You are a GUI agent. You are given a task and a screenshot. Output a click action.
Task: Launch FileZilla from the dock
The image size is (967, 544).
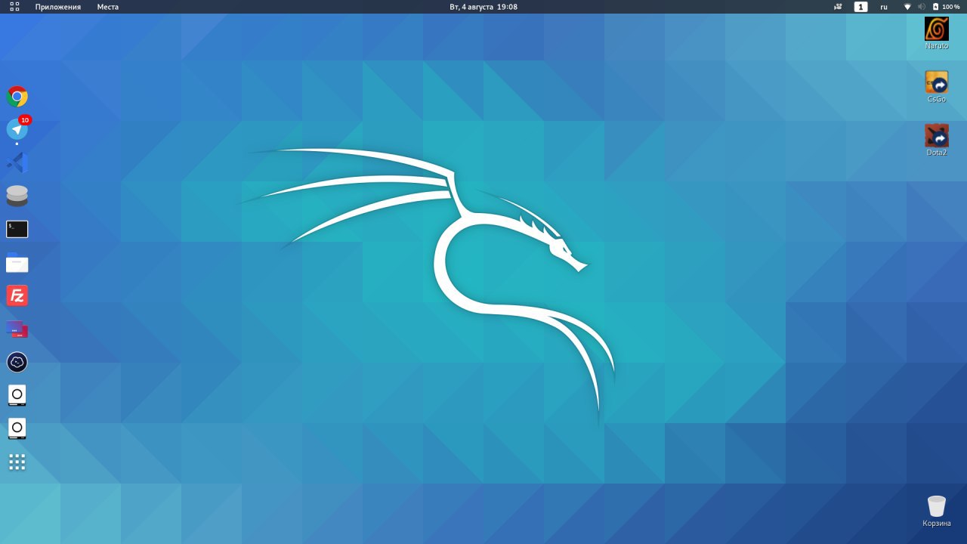[17, 295]
